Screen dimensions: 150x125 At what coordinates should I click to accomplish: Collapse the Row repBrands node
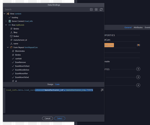point(6,25)
